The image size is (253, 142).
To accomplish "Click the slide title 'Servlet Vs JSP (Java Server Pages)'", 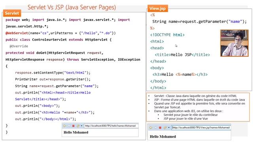I will point(72,7).
